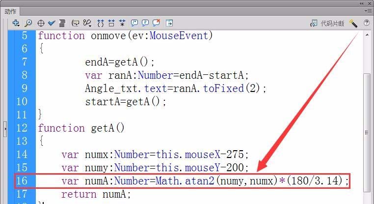Click the 'startA=getA();' code line
374x204 pixels.
126,102
